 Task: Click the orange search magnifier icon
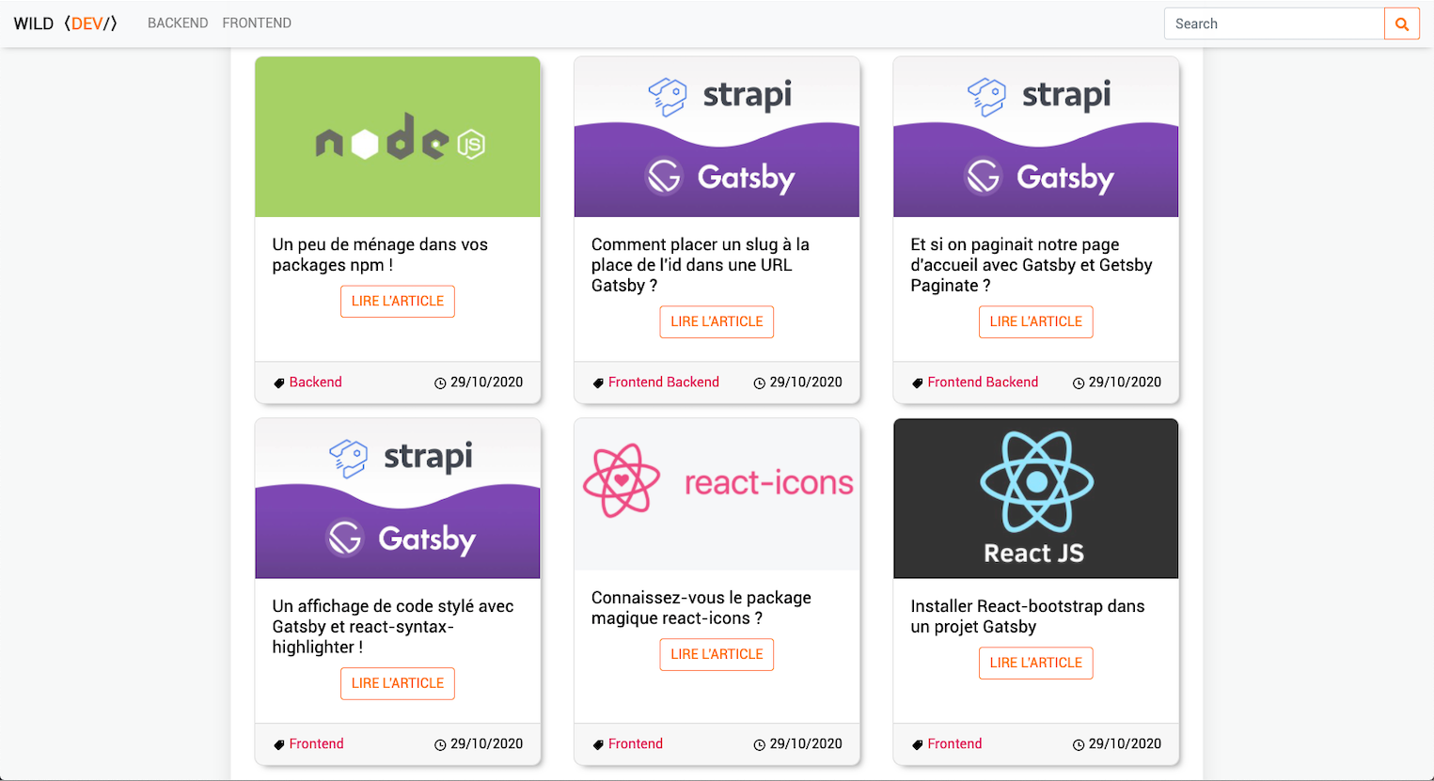pyautogui.click(x=1401, y=24)
